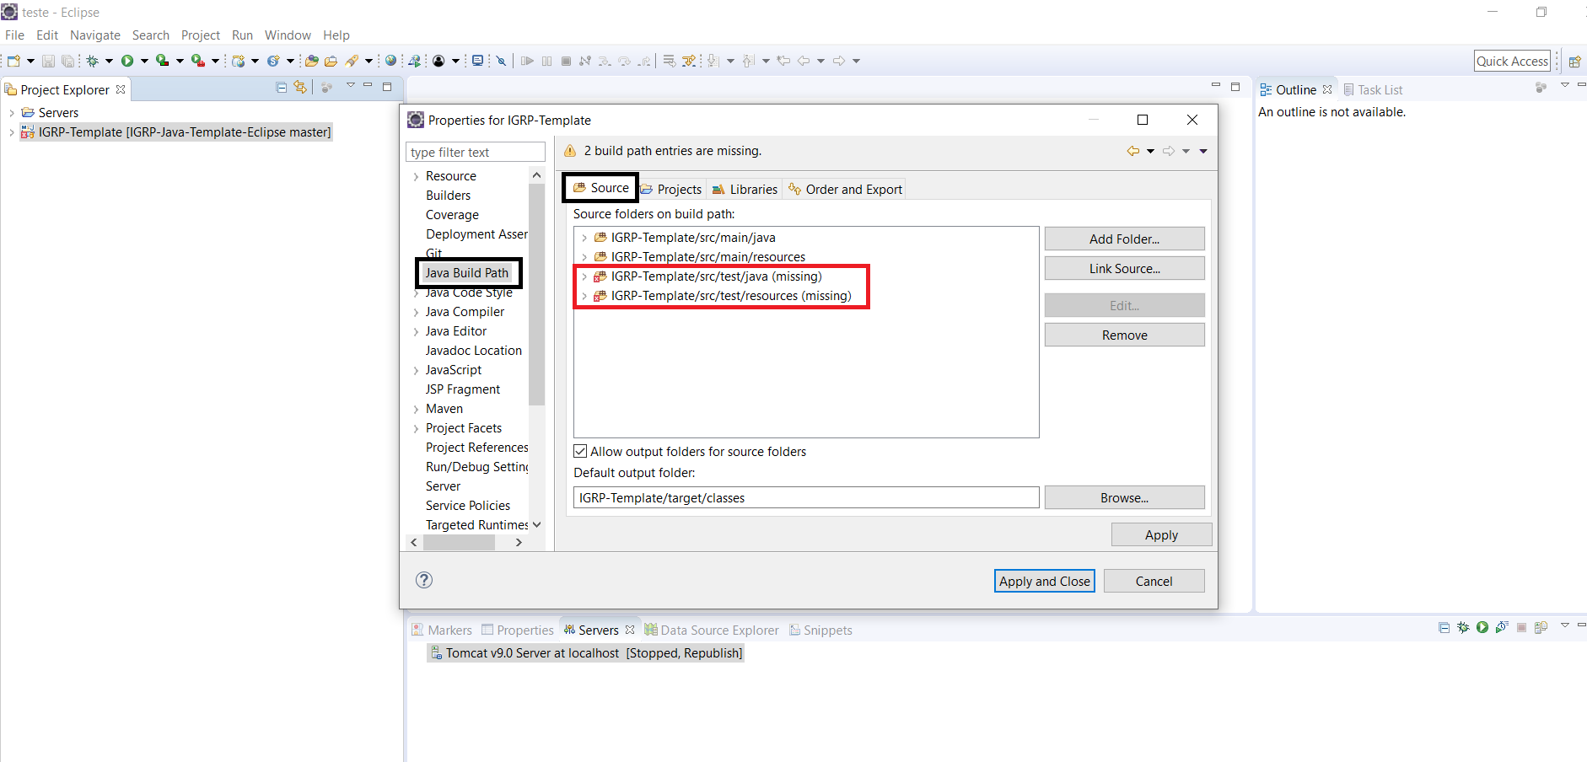
Task: Expand IGRP-Template/src/main/java source folder
Action: tap(584, 238)
